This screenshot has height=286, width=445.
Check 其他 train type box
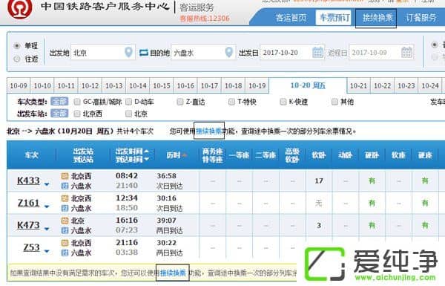(x=334, y=102)
